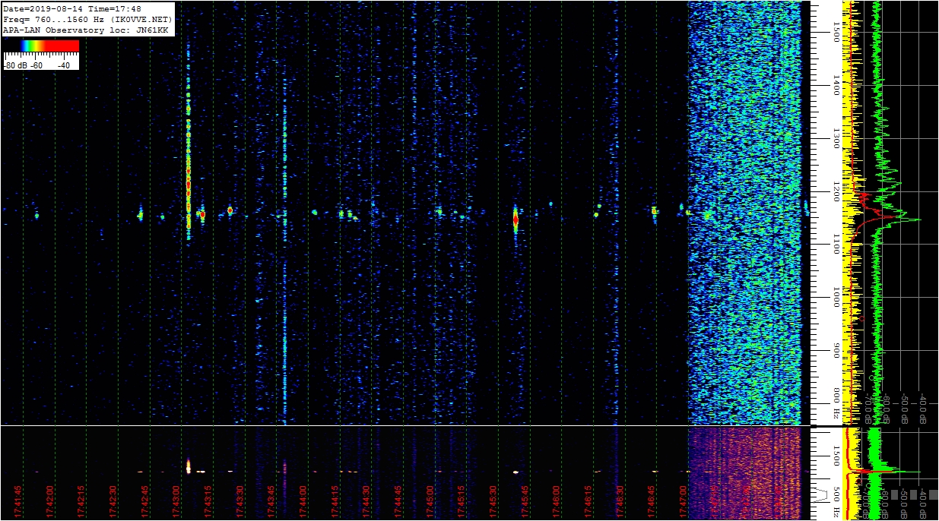Click the 17:47:00 time label

click(x=683, y=502)
